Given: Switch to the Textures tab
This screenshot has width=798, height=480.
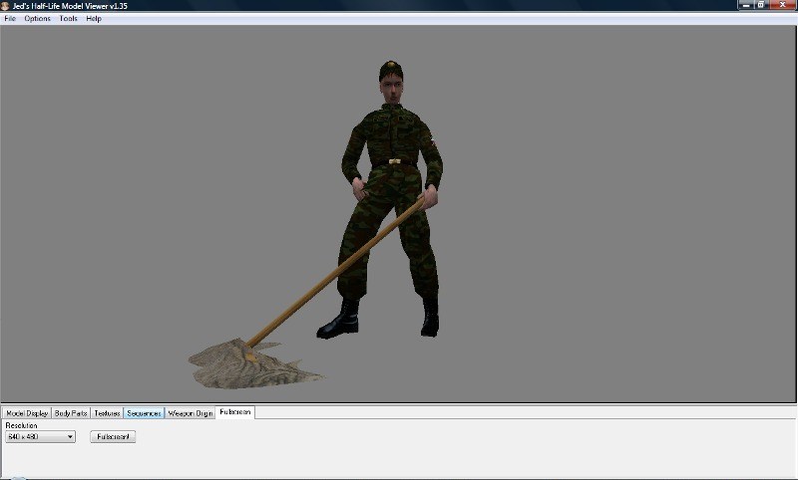Looking at the screenshot, I should tap(107, 413).
